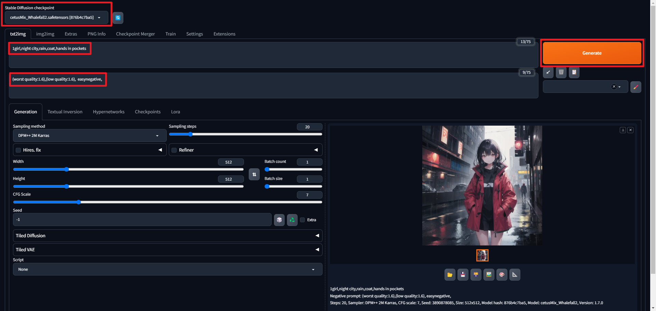Send the image to the img2img tab

[x=489, y=274]
